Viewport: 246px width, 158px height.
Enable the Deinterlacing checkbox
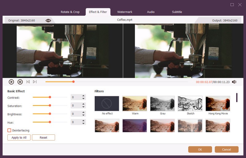(9, 130)
